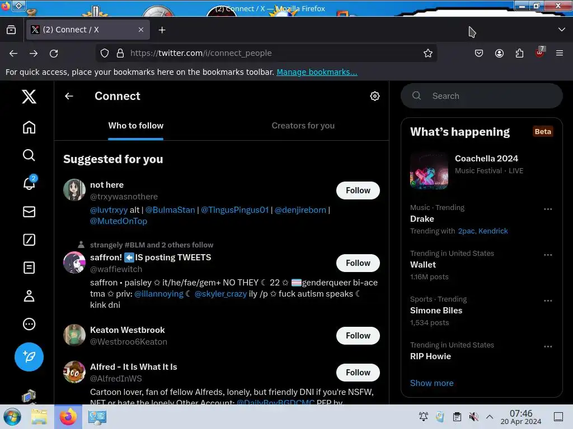Viewport: 573px width, 429px height.
Task: Click Firefox forward navigation arrow
Action: pos(34,53)
